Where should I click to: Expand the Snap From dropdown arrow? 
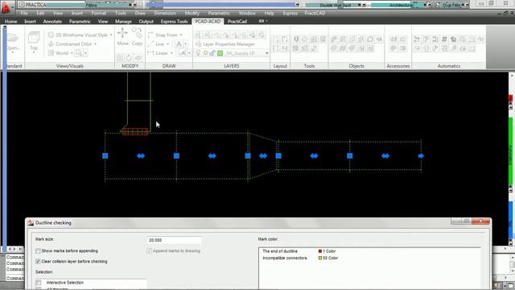click(181, 35)
